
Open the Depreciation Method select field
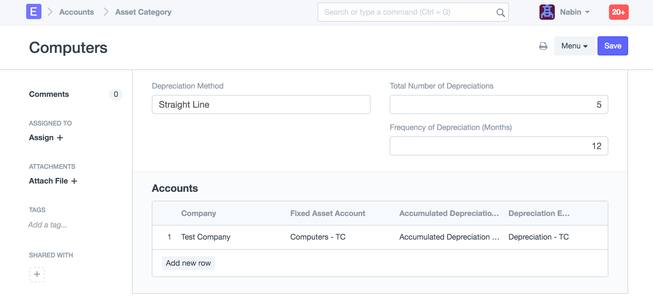(260, 104)
